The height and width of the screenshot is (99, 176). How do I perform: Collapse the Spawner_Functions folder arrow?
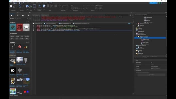(x=137, y=36)
